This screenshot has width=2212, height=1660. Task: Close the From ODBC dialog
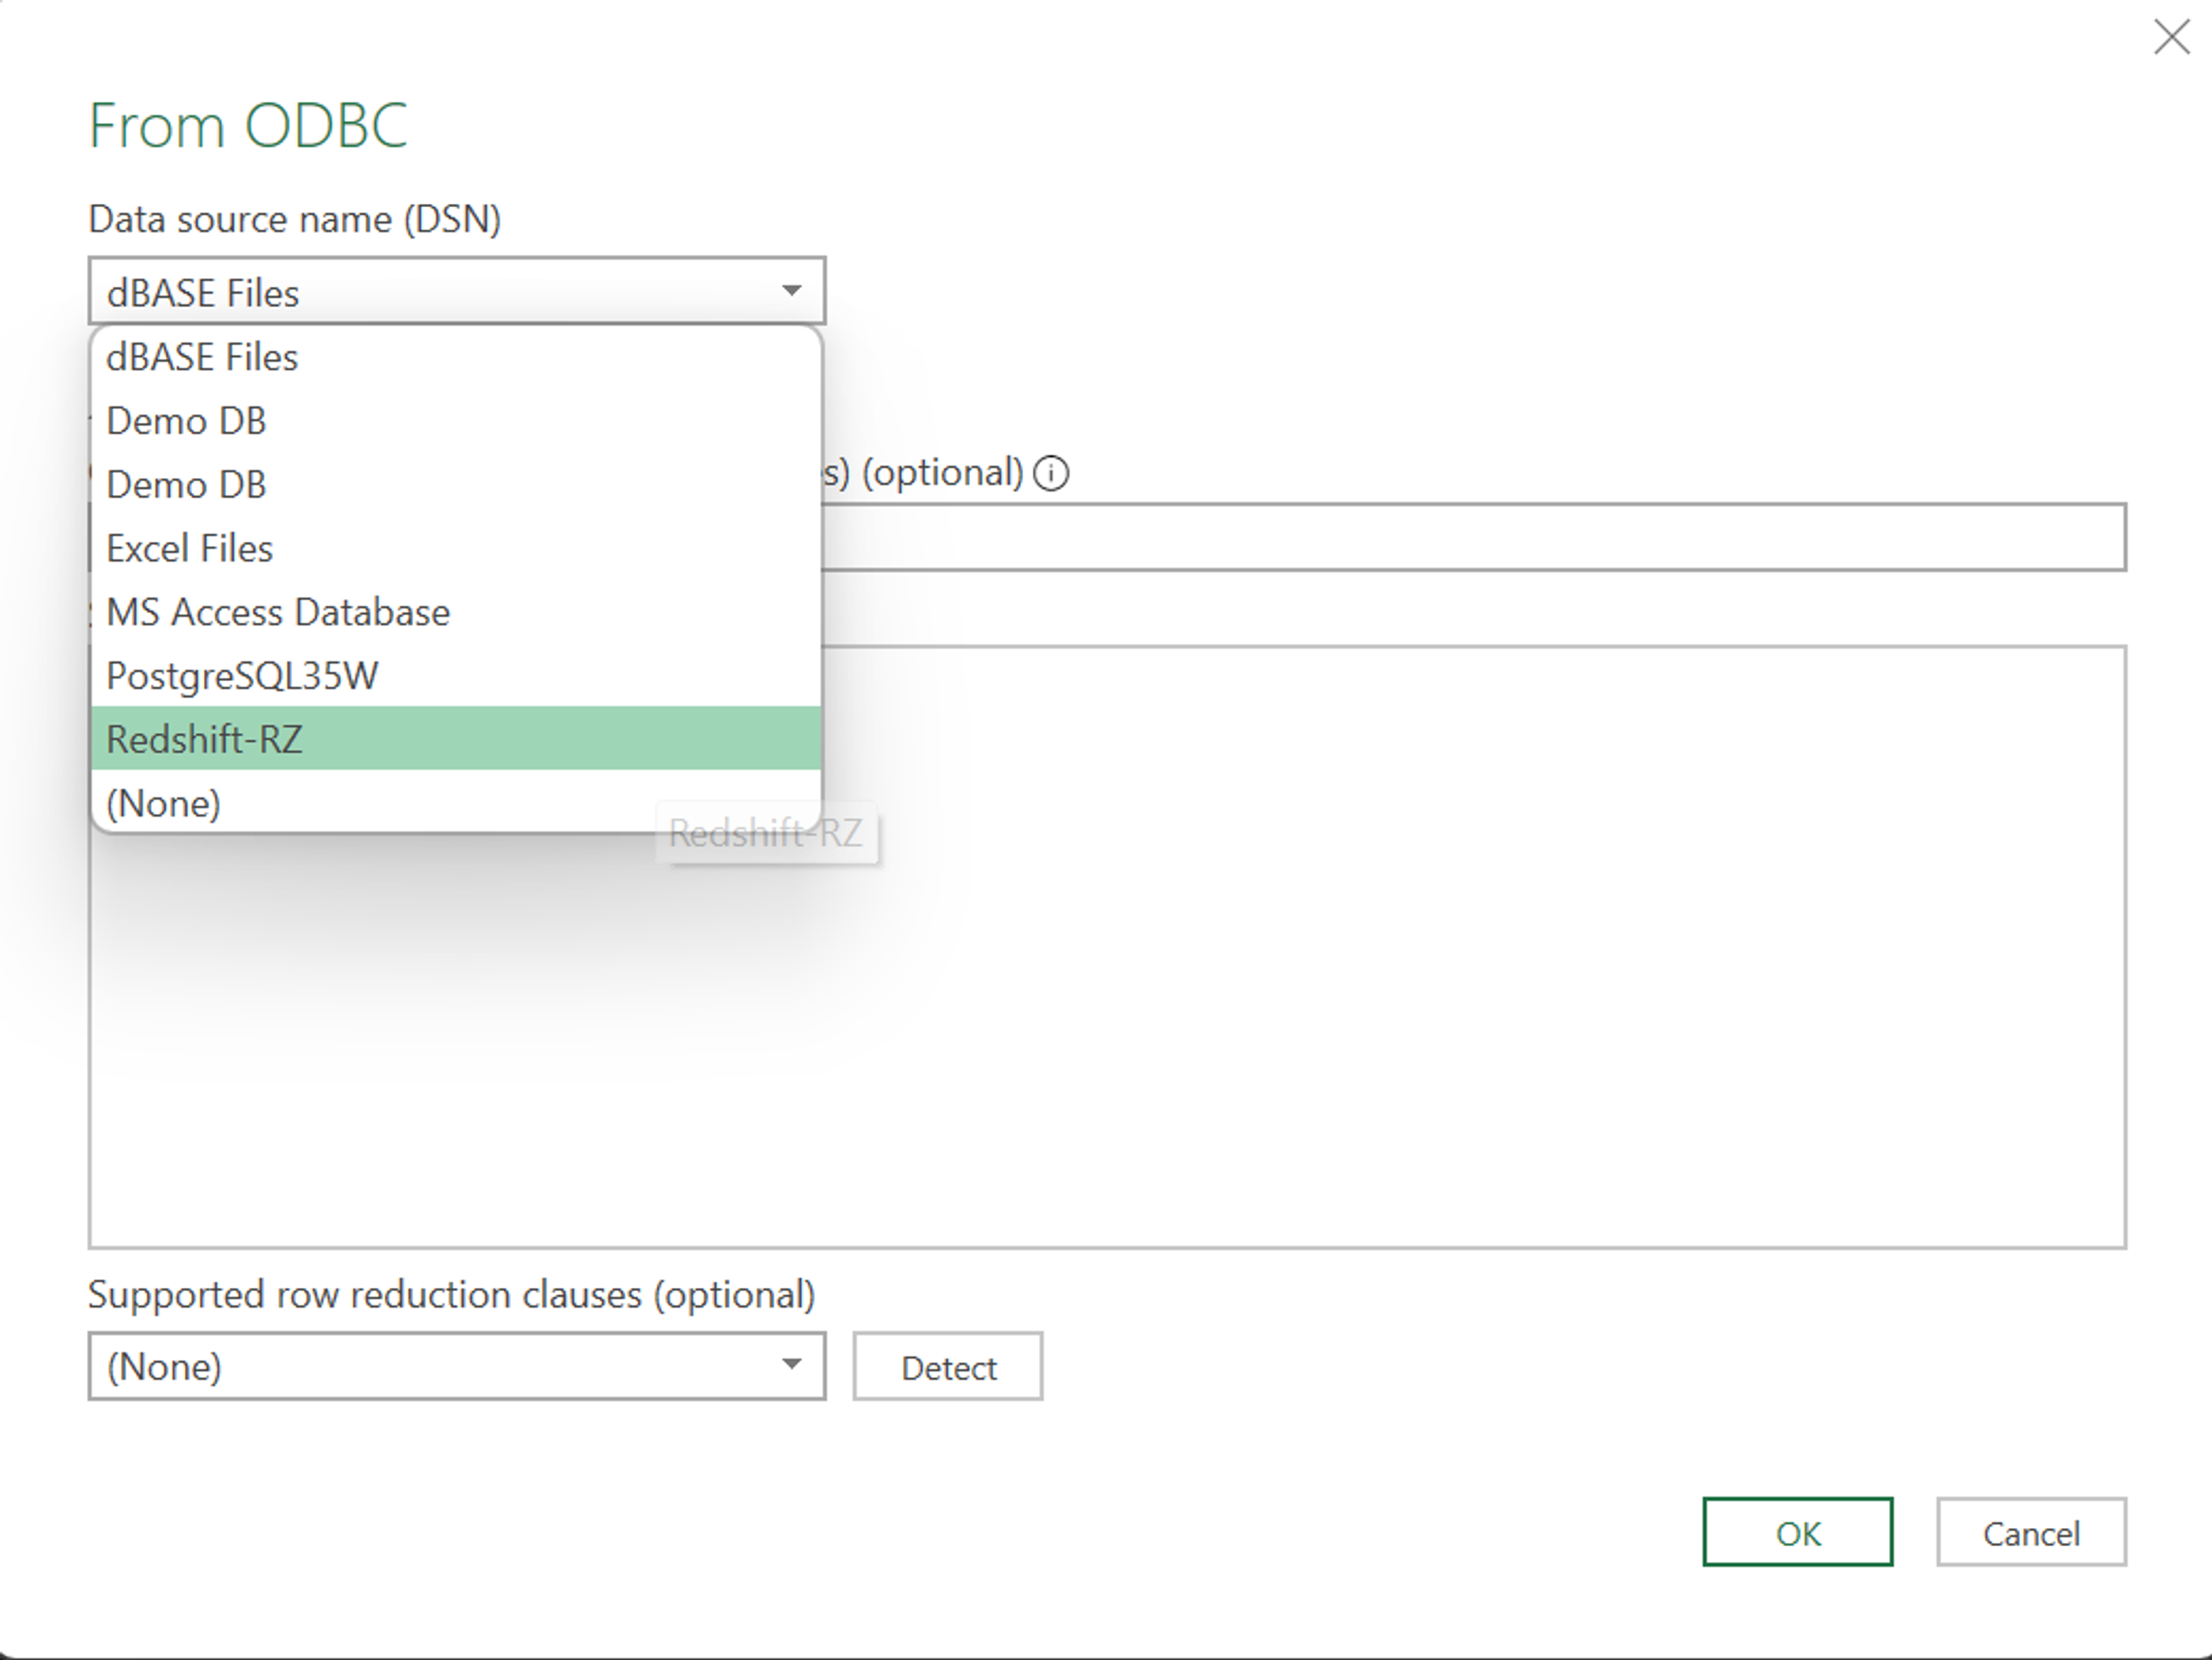point(2171,38)
